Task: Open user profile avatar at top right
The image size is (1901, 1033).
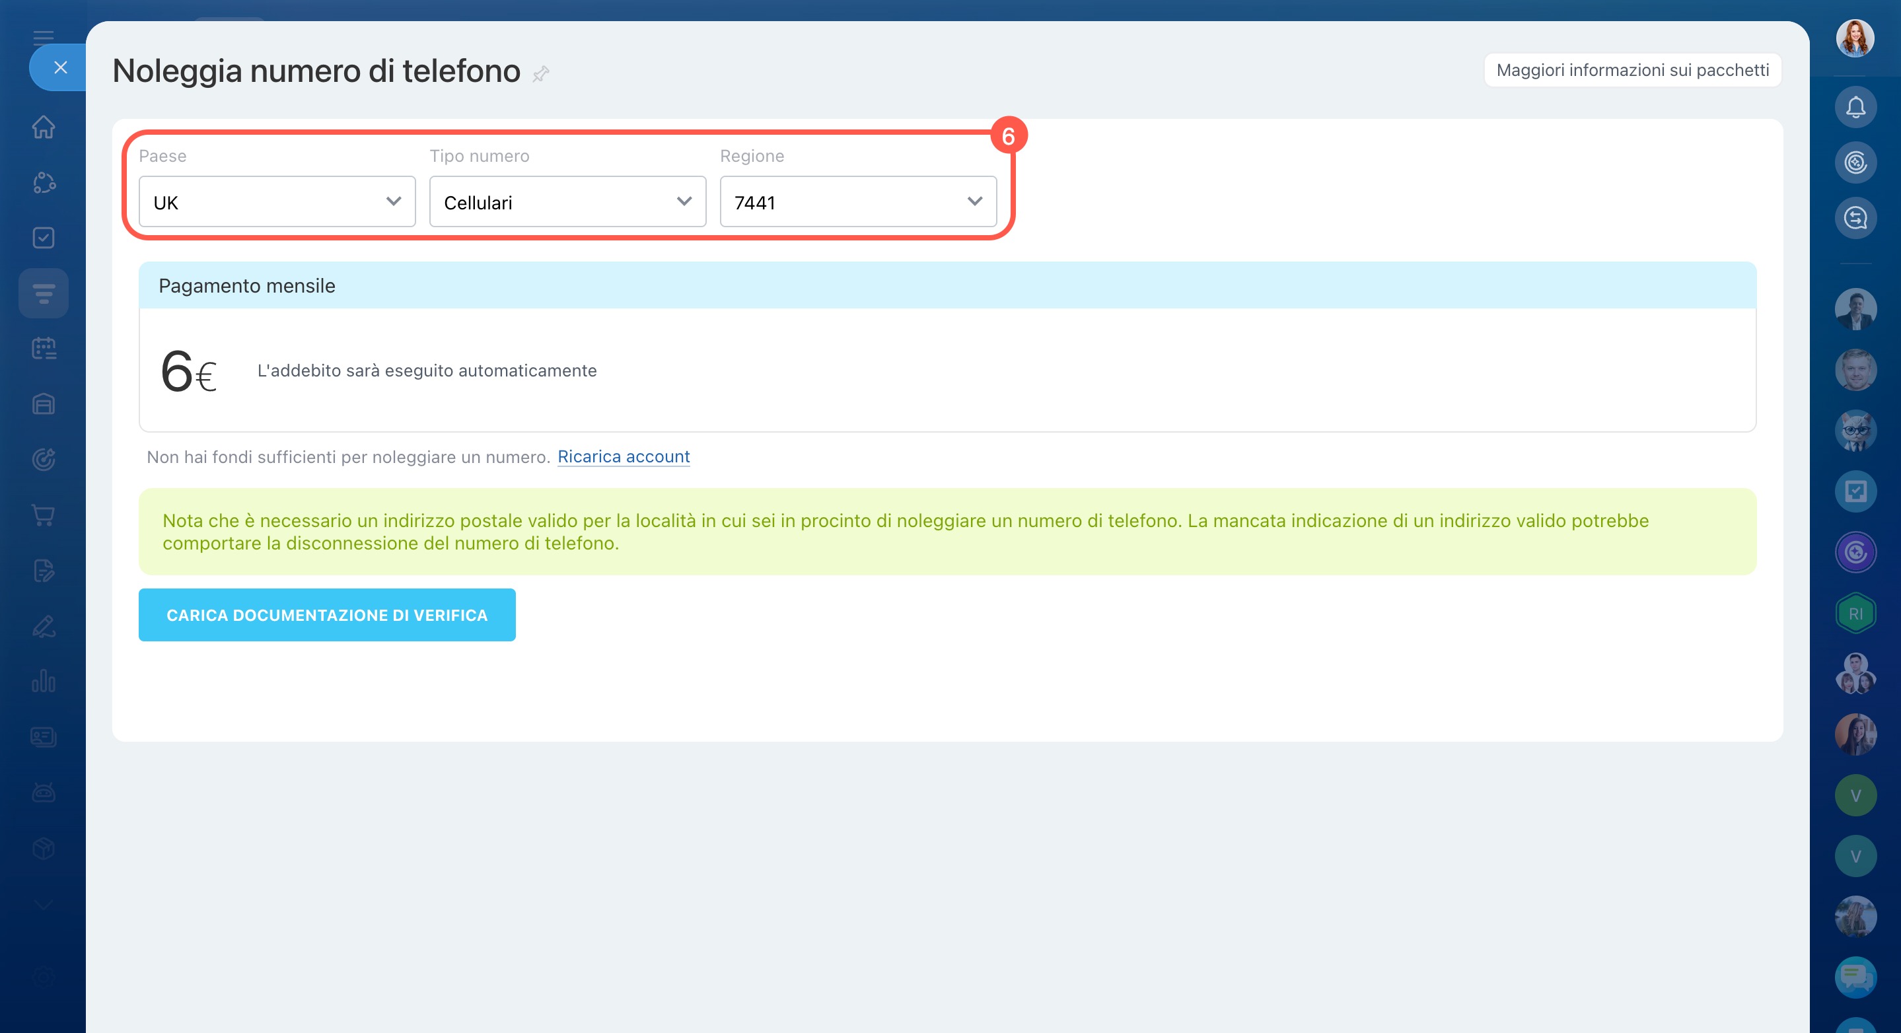Action: 1855,38
